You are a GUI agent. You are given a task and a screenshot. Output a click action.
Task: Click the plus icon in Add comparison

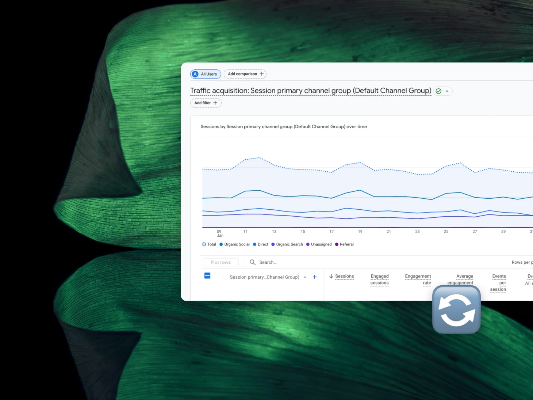(262, 74)
